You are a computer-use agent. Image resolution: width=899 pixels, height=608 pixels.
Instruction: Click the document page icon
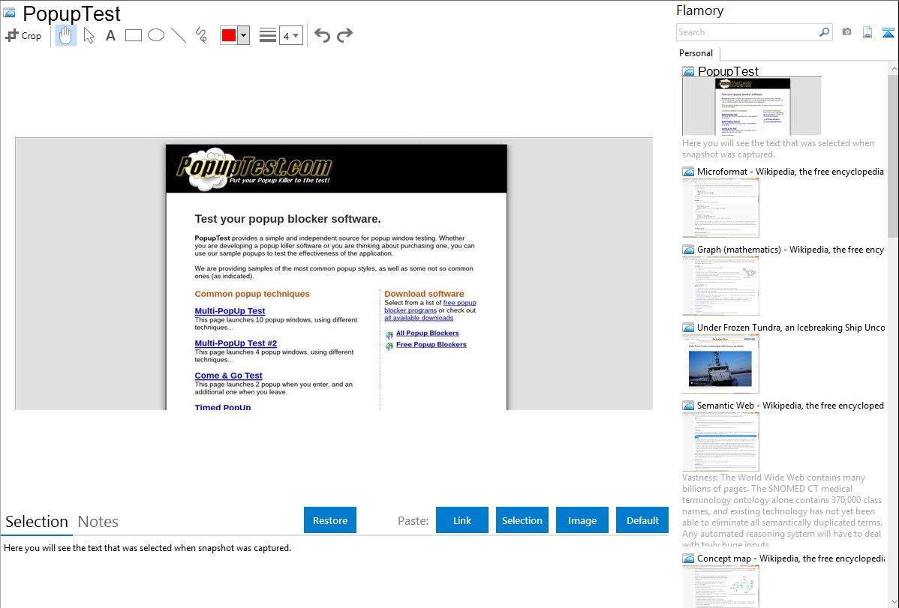point(867,32)
